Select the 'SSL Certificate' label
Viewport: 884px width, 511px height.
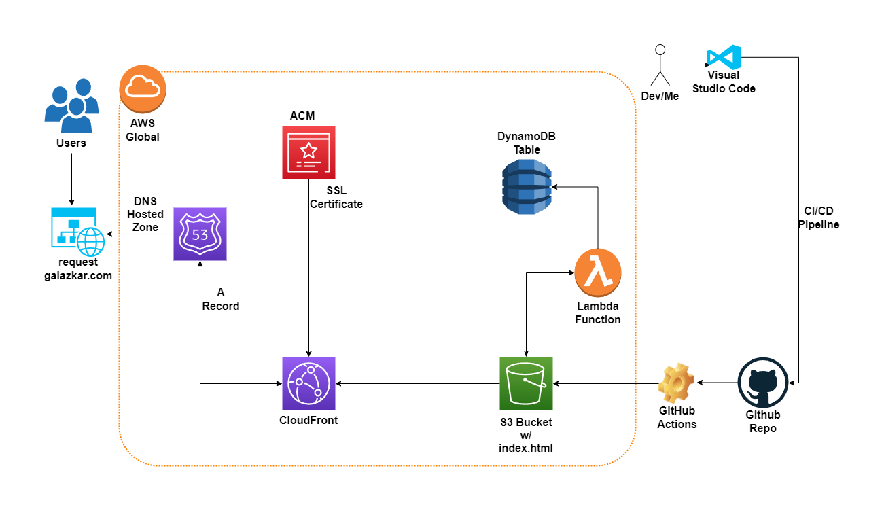336,198
